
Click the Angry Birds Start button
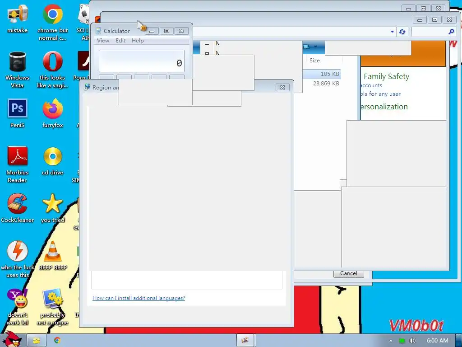click(11, 339)
